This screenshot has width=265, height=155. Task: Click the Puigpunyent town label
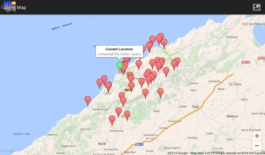pos(68,146)
